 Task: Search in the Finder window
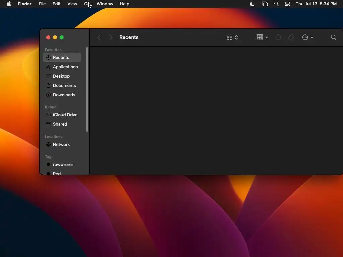tap(333, 37)
